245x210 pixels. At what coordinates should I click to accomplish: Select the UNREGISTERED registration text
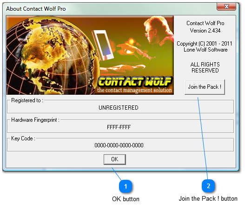pos(119,108)
